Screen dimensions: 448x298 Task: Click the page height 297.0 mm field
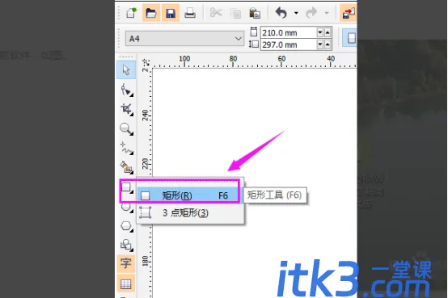tap(288, 44)
